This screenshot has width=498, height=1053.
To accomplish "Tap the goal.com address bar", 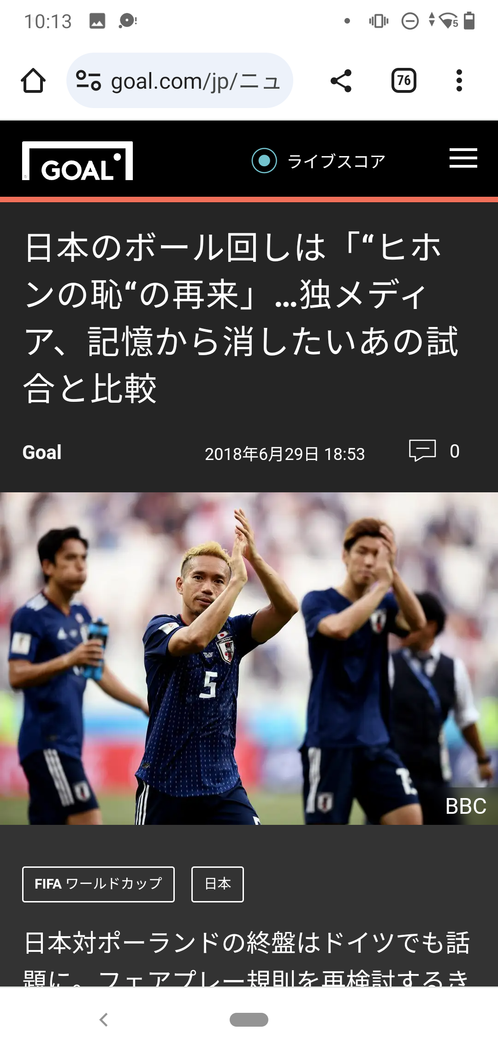I will pos(180,81).
